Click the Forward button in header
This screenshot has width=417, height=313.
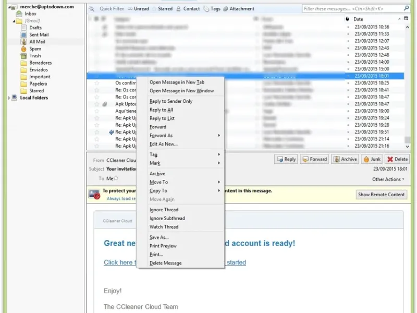coord(315,159)
